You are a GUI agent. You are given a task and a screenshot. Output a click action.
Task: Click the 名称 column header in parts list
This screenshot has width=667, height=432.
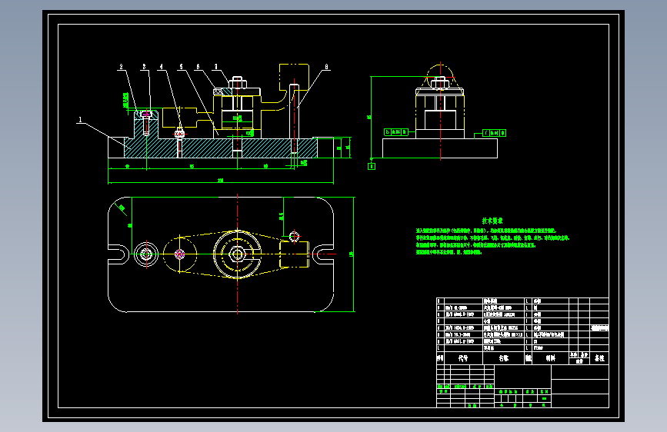(x=504, y=358)
